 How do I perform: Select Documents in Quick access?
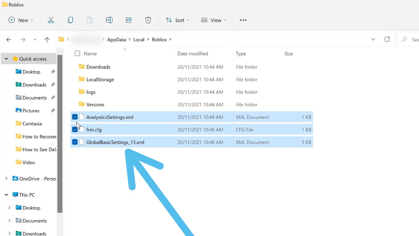coord(35,98)
